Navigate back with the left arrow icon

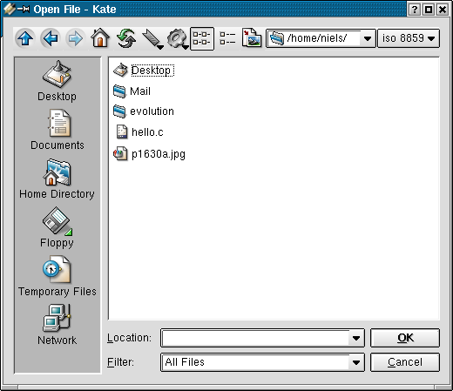[x=51, y=38]
